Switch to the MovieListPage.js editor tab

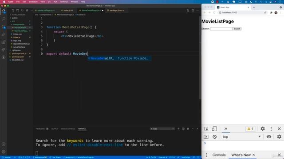pos(45,11)
